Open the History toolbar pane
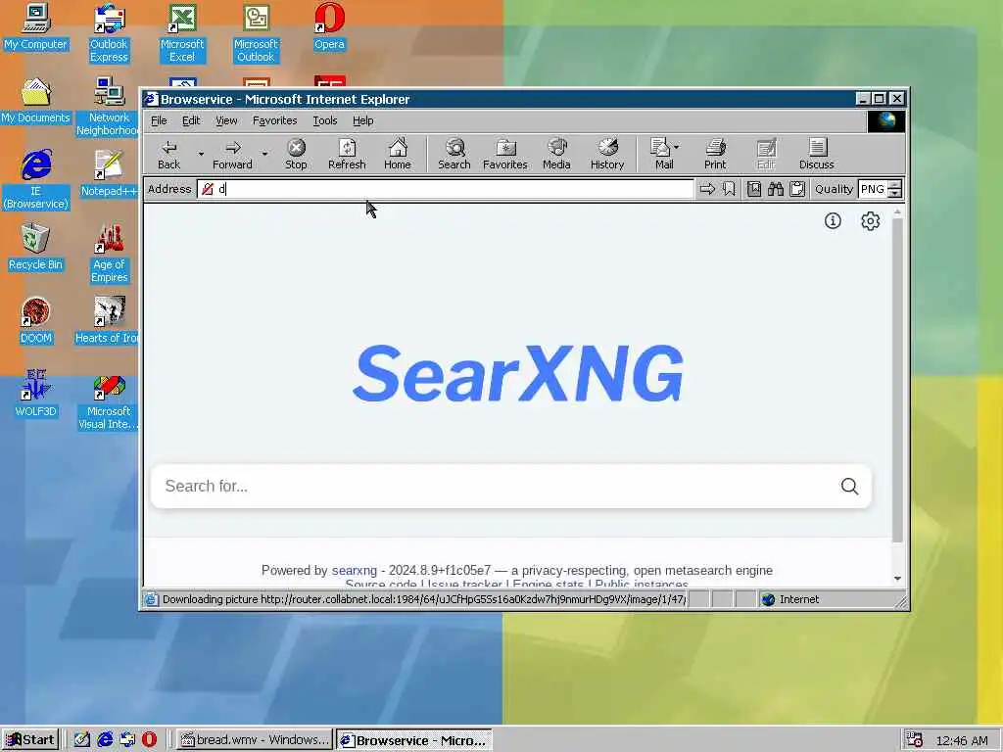The height and width of the screenshot is (752, 1003). click(607, 154)
